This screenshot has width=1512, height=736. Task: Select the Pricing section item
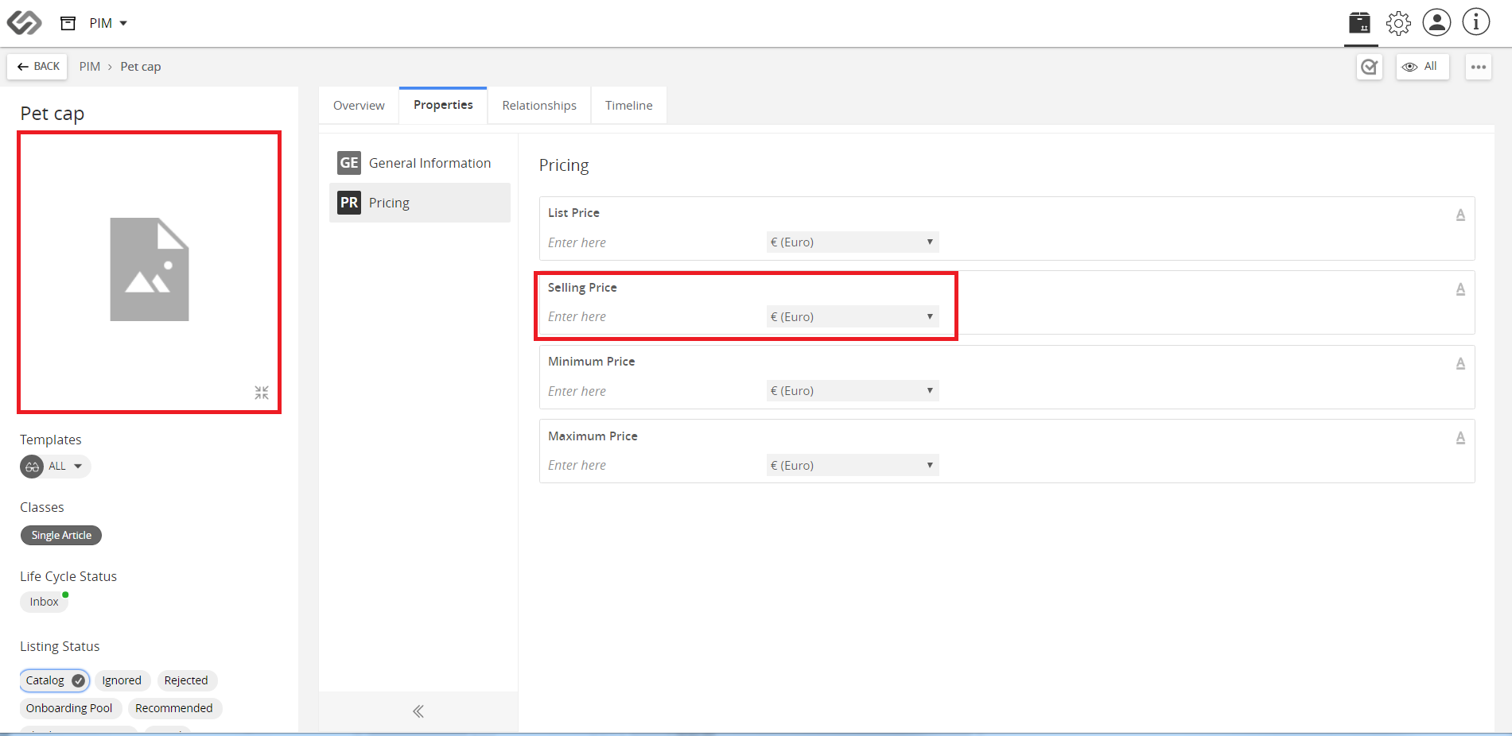(420, 203)
